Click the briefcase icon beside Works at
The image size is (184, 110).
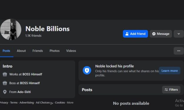[x=5, y=74]
